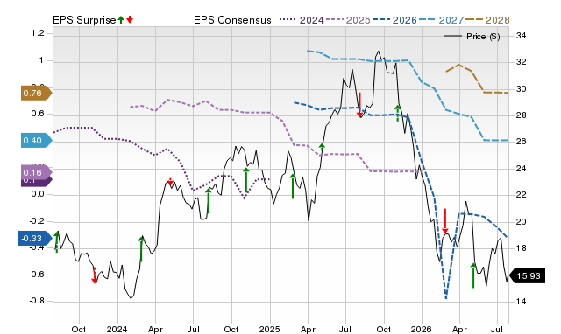Toggle the 2025 consensus series in the legend
The image size is (561, 334).
[348, 20]
